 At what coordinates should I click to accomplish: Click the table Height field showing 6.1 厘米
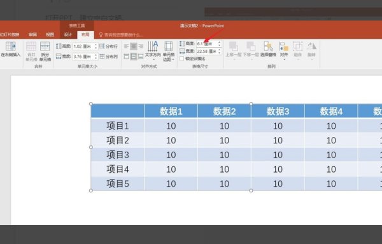pos(207,43)
